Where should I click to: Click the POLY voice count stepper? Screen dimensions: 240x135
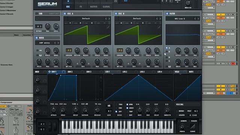tap(196, 111)
